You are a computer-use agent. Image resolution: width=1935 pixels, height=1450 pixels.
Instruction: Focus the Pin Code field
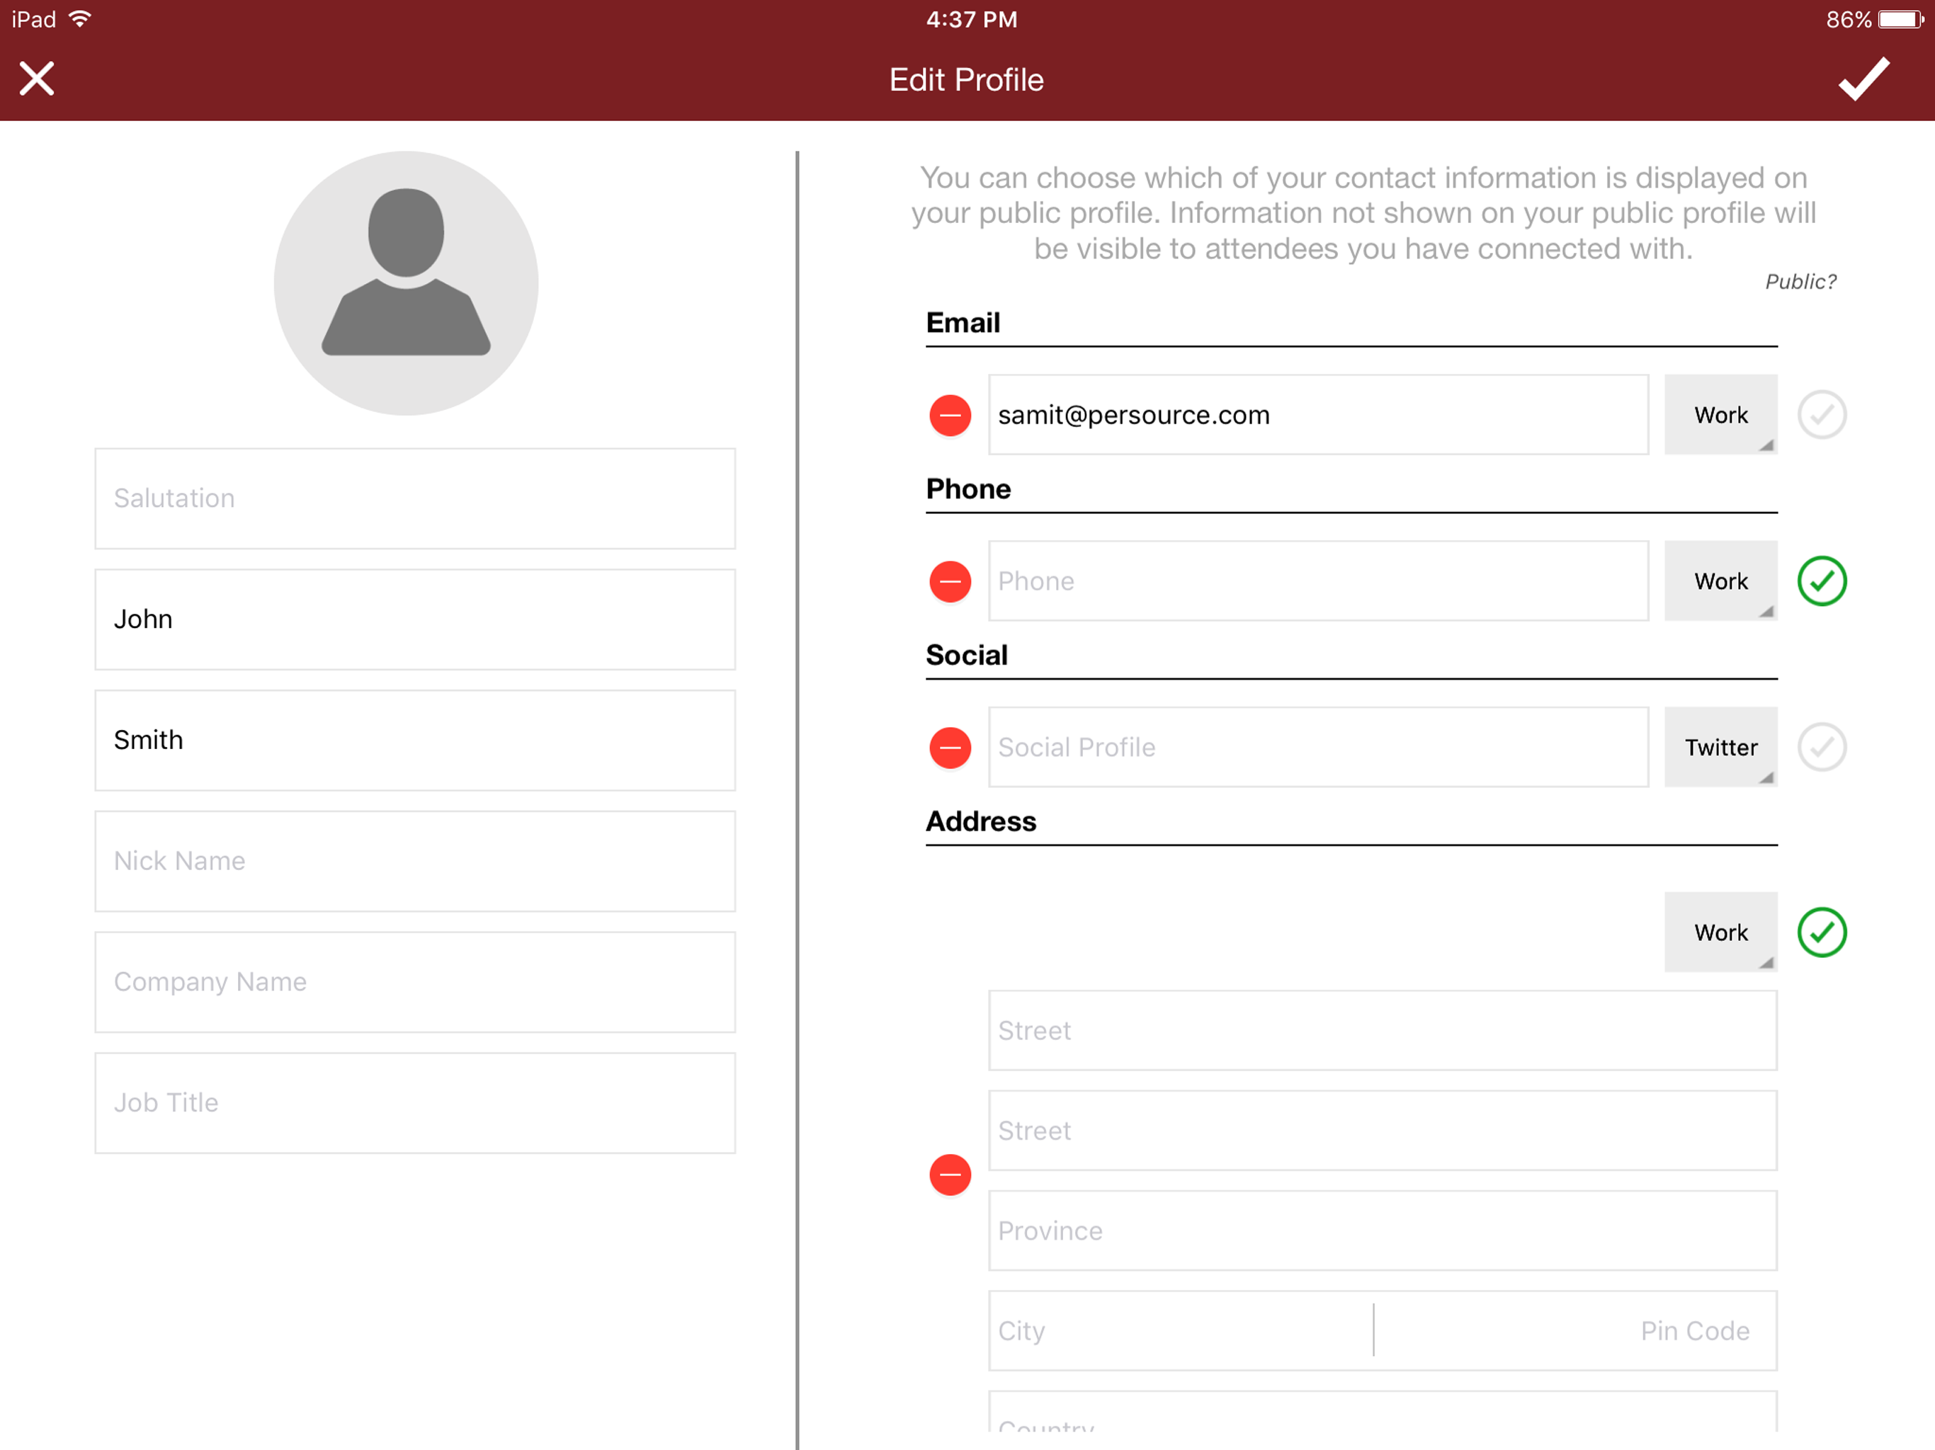[1577, 1330]
